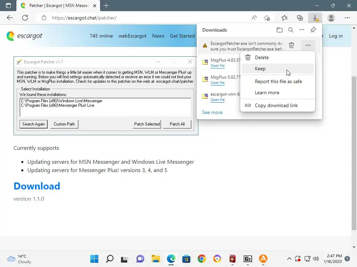Pin the Downloads panel with the pin icon
This screenshot has height=267, width=357.
313,30
